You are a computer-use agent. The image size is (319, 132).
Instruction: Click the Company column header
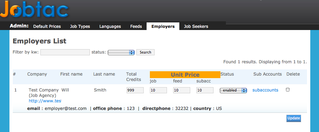point(37,74)
